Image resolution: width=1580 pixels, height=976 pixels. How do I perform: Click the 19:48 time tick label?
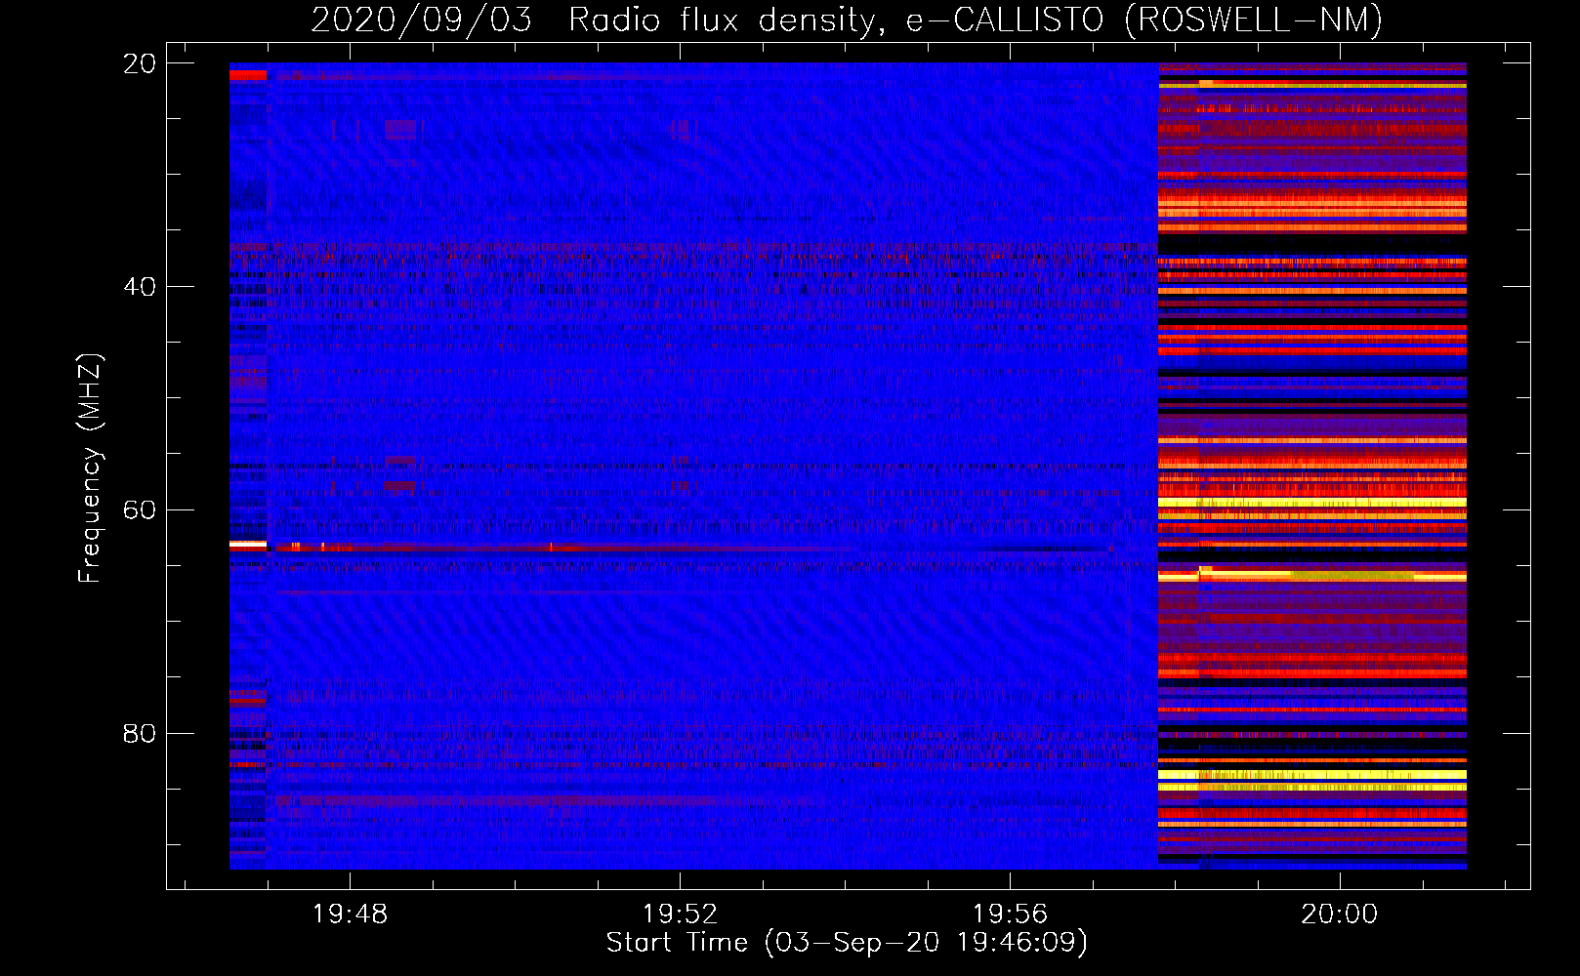(x=350, y=915)
